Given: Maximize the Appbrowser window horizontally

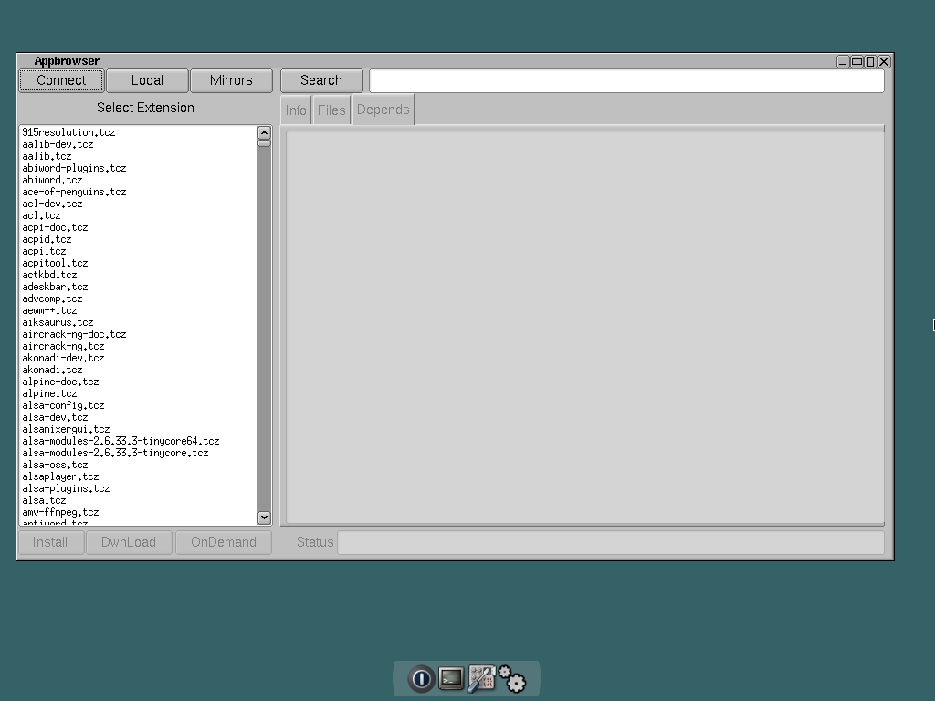Looking at the screenshot, I should (856, 61).
